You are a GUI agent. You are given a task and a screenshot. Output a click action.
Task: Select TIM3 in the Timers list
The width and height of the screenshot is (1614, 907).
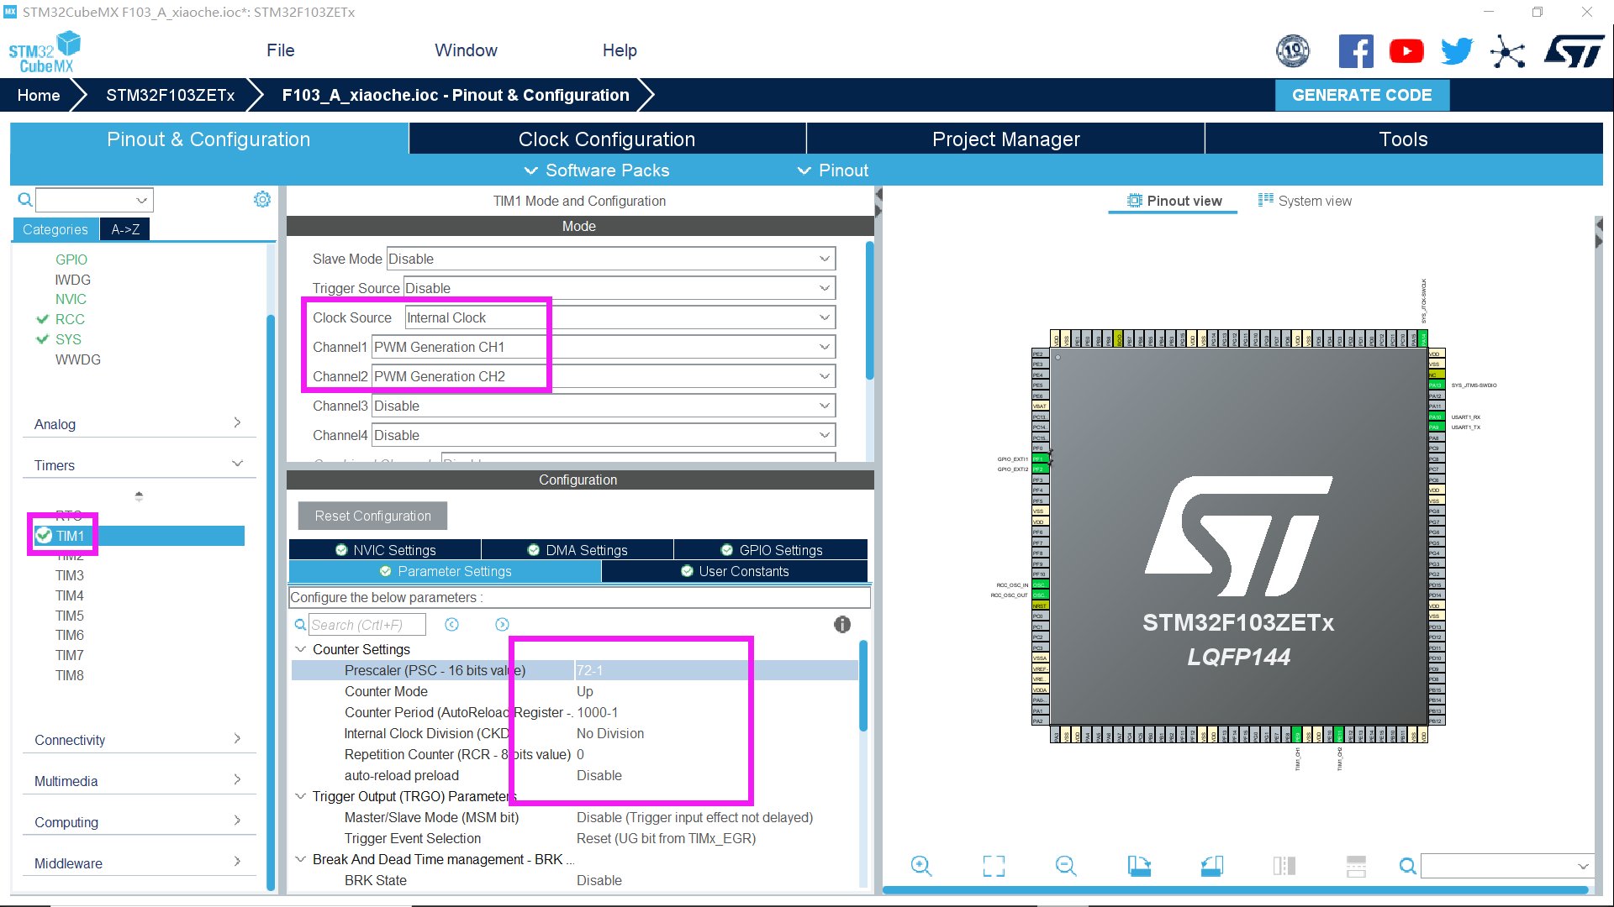tap(70, 575)
